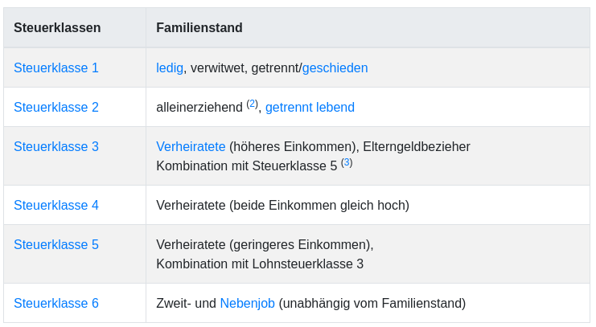596x327 pixels.
Task: Click the 'Familienstand' column header
Action: click(199, 28)
